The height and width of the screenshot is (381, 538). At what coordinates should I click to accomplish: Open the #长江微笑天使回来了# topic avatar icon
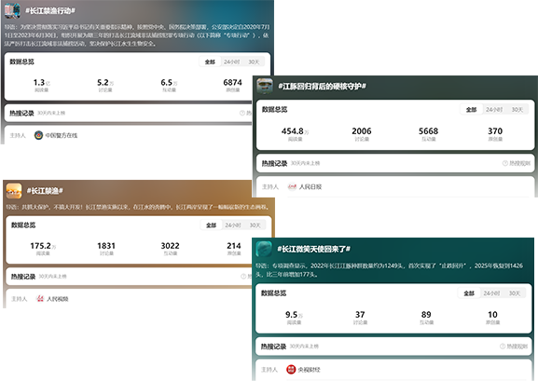pyautogui.click(x=264, y=249)
